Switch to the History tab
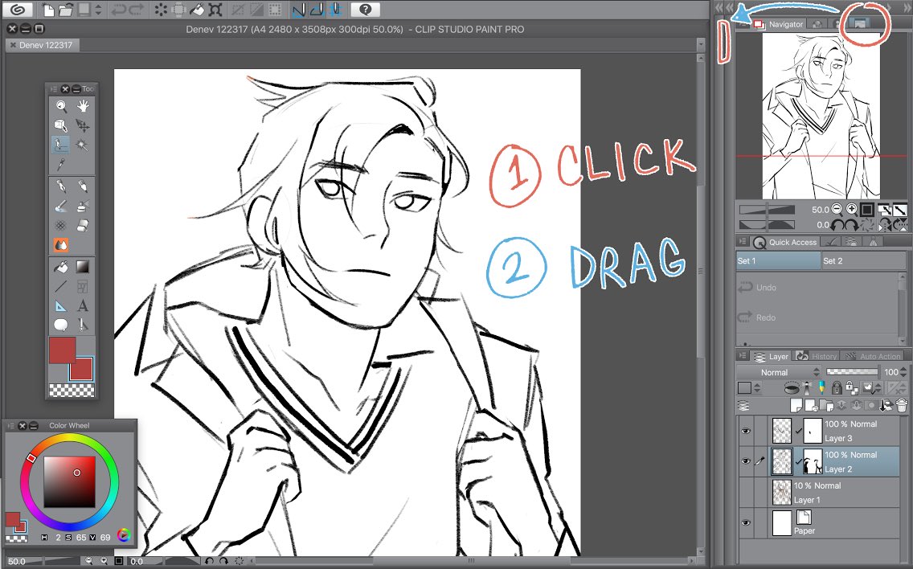 tap(817, 357)
